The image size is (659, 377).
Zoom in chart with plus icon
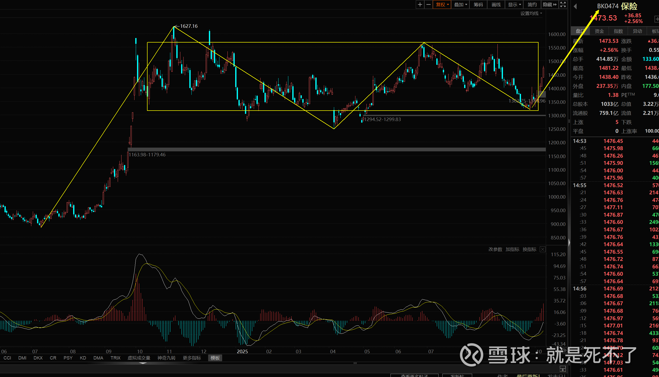coord(420,5)
